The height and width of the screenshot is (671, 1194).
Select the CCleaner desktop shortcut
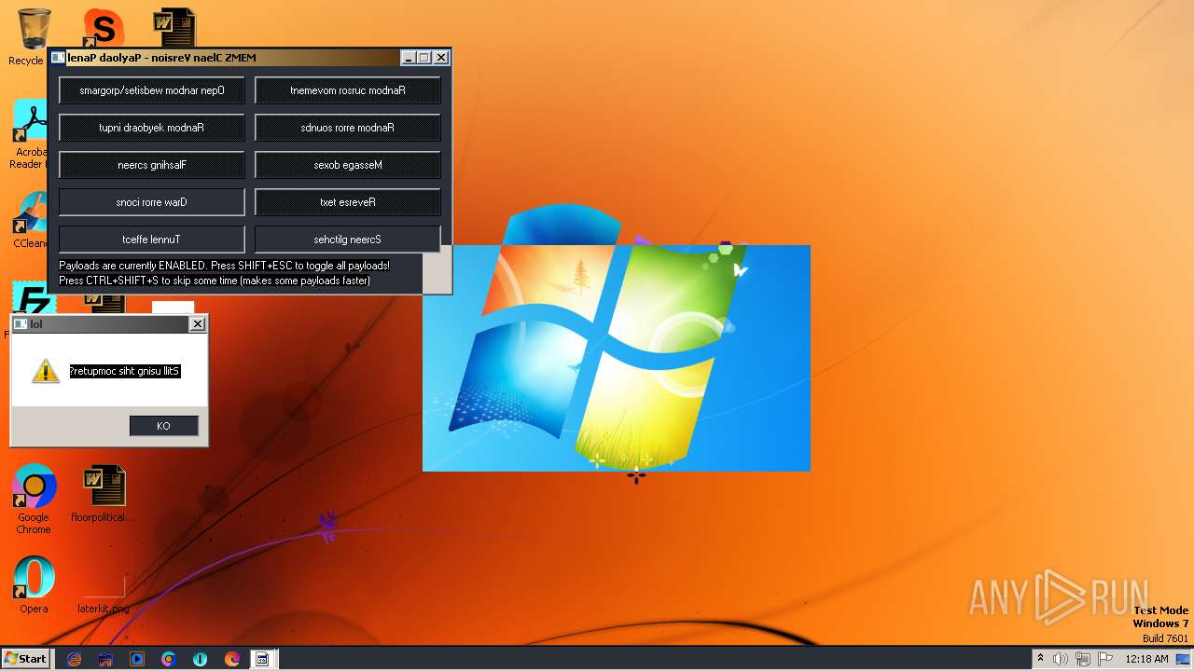[x=32, y=220]
